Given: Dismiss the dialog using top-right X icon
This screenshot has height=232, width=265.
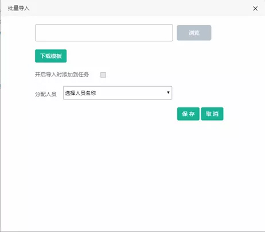Looking at the screenshot, I should [255, 9].
